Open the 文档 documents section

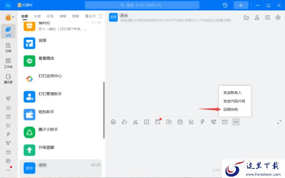pos(8,47)
